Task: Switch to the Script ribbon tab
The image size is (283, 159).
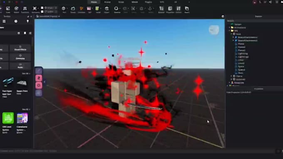Action: [121, 2]
